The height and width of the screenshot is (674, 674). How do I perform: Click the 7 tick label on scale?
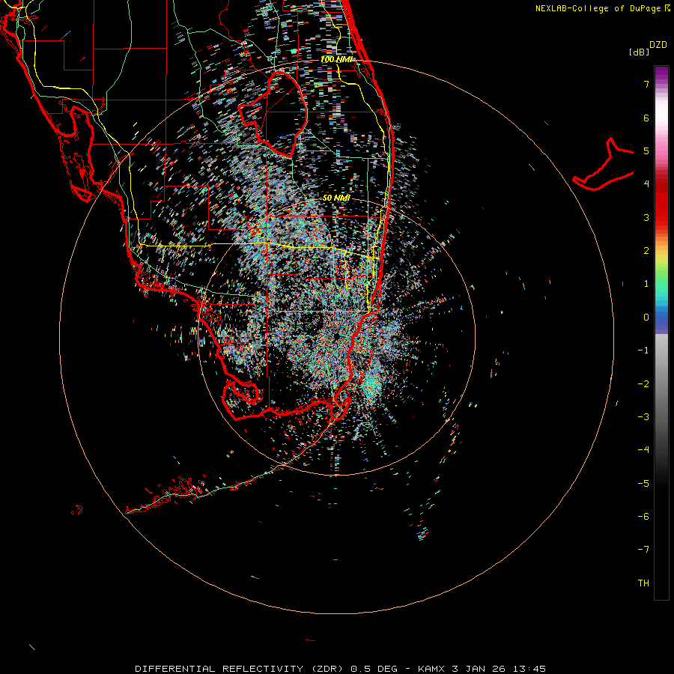[646, 84]
